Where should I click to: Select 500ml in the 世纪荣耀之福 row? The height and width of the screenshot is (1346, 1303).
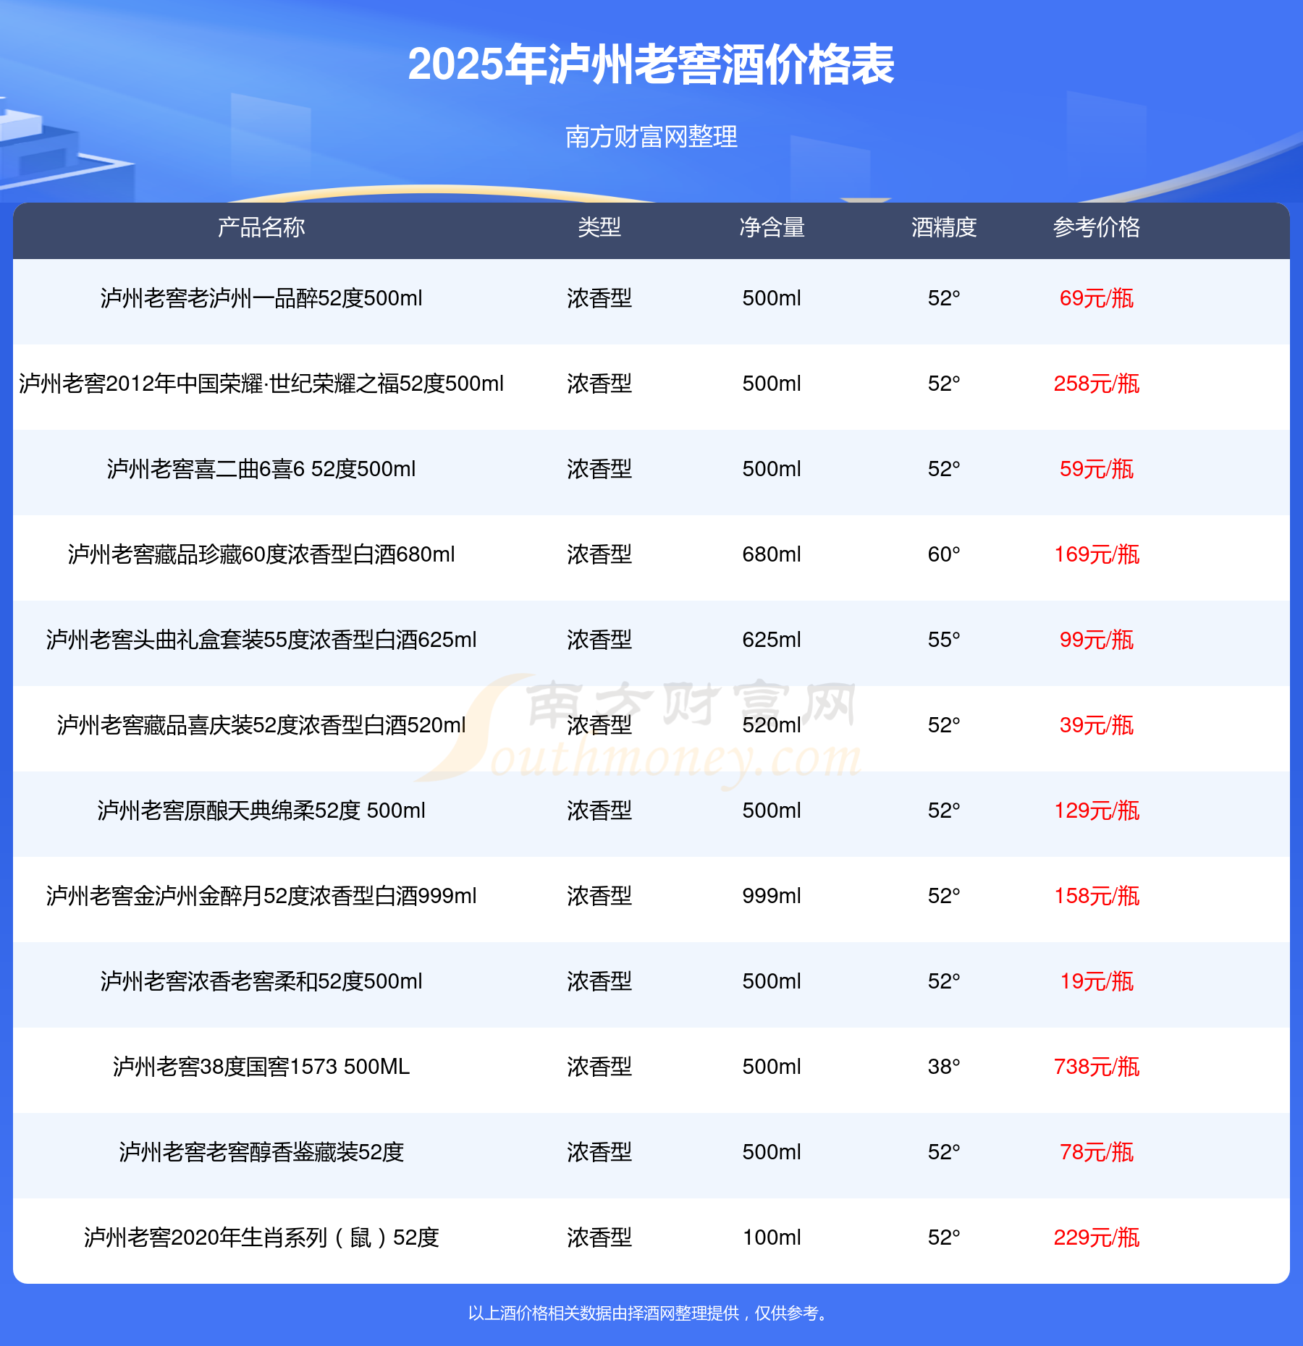[x=772, y=384]
